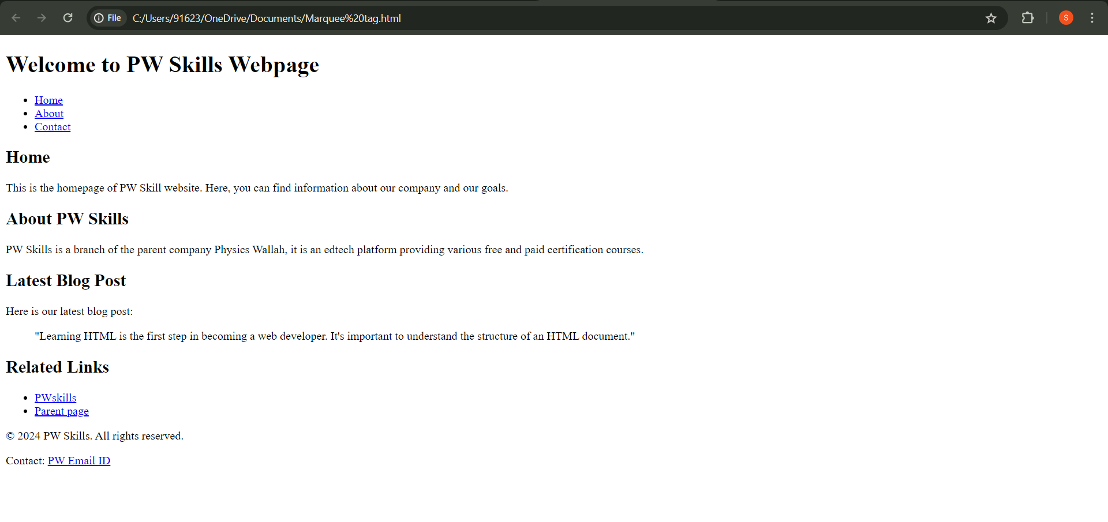Open the Extensions puzzle icon
Image resolution: width=1108 pixels, height=522 pixels.
1027,18
